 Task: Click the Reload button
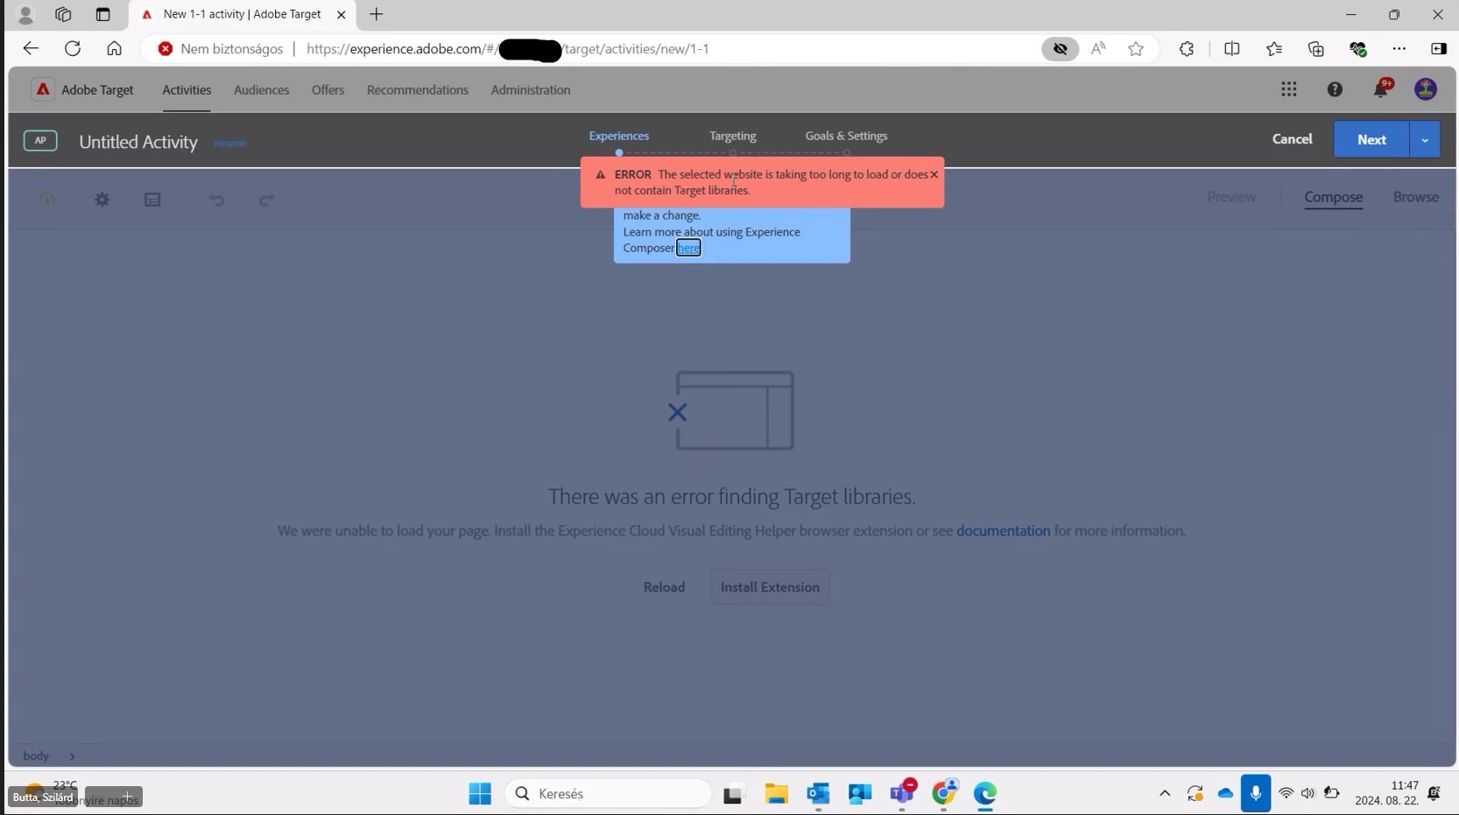pyautogui.click(x=664, y=587)
